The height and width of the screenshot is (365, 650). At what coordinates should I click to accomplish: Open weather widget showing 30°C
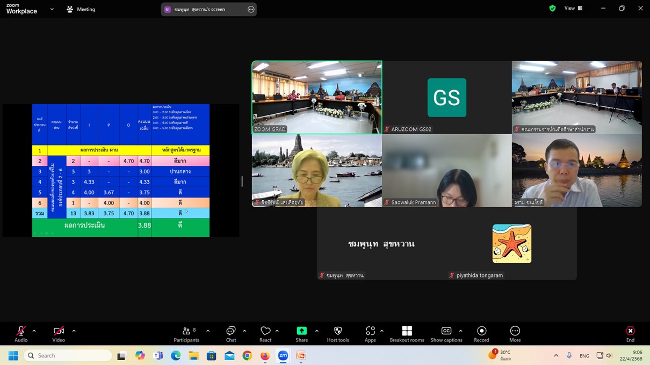click(x=500, y=355)
